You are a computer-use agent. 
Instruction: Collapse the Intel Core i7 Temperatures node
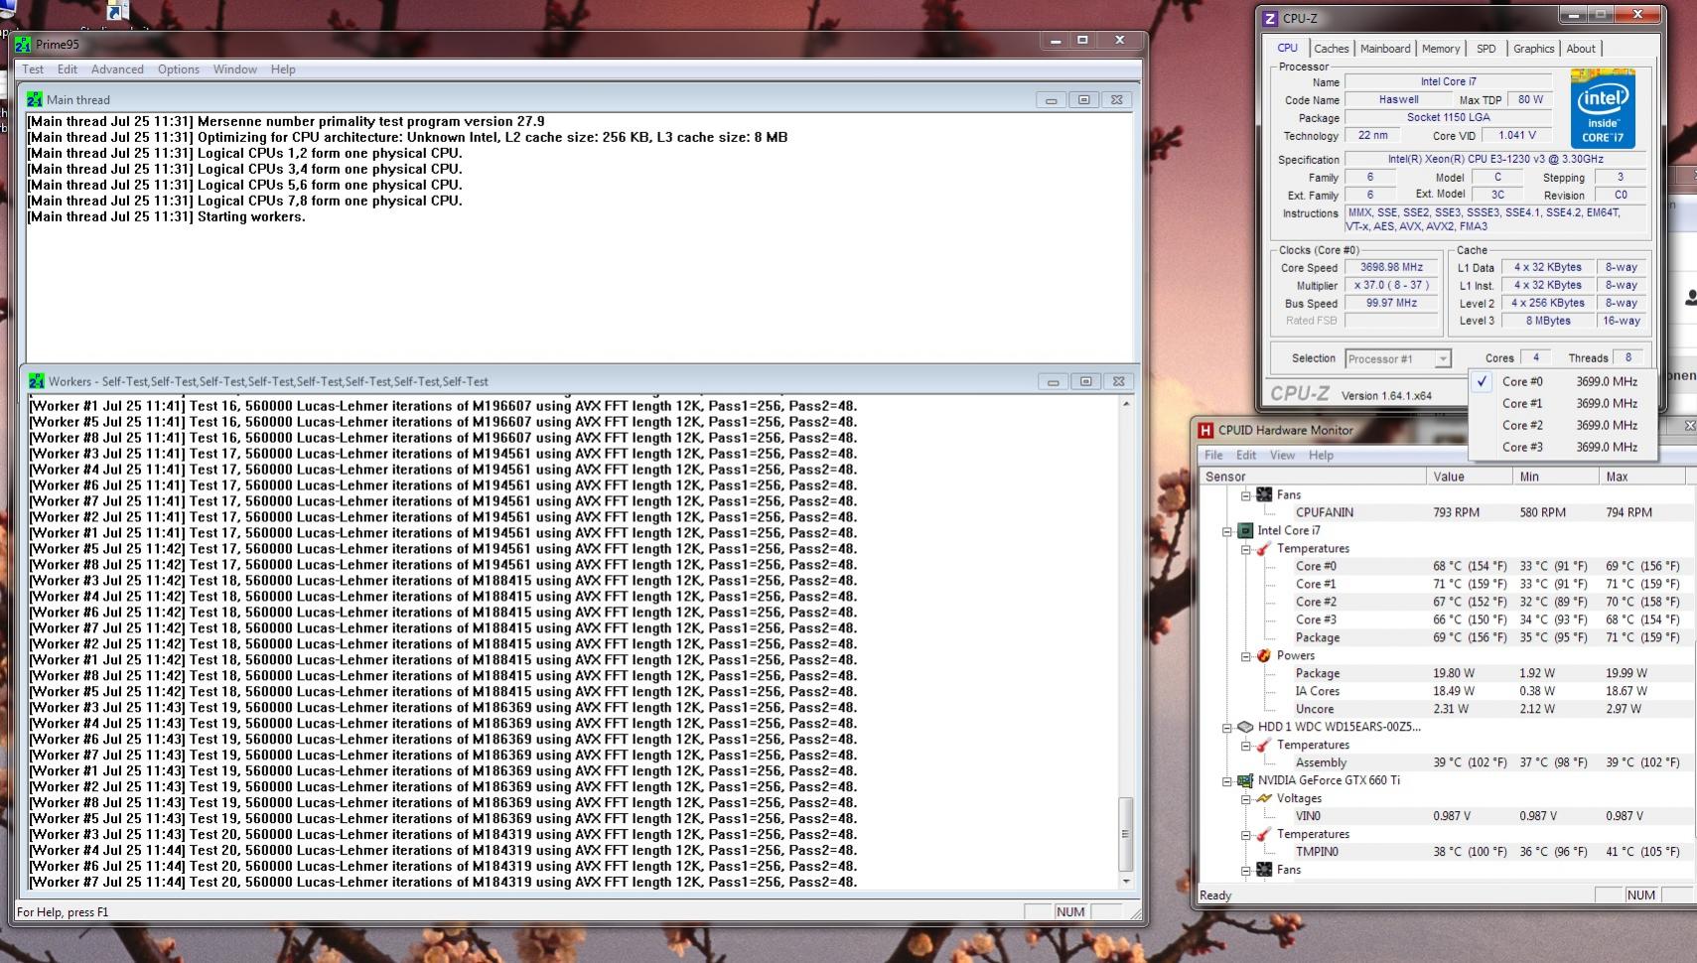coord(1246,549)
